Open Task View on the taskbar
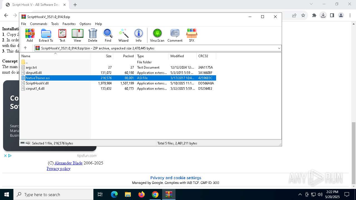This screenshot has height=200, width=356. (100, 194)
